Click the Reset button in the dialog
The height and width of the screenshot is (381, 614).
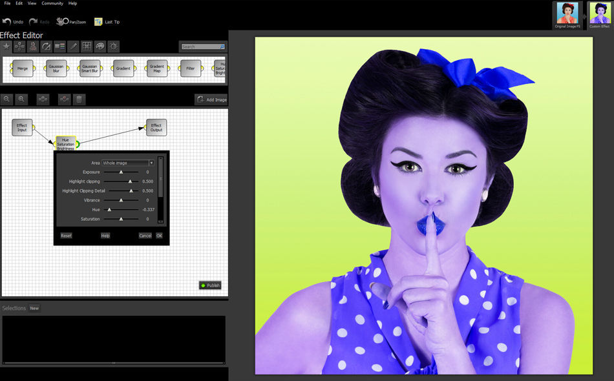click(x=66, y=236)
